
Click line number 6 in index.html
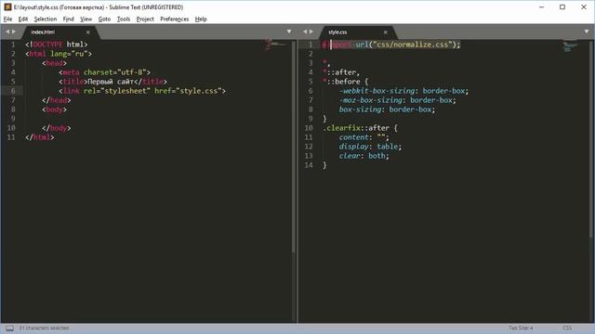coord(13,91)
